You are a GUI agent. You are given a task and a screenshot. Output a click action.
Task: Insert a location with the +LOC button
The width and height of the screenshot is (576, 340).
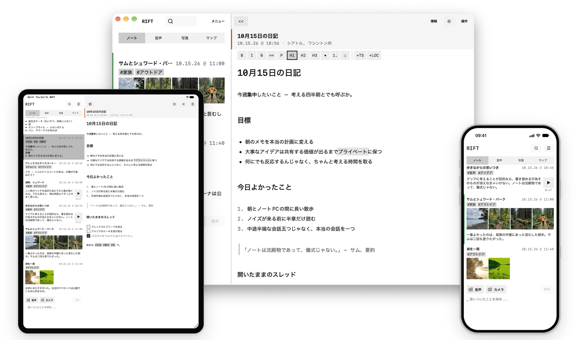coord(374,55)
